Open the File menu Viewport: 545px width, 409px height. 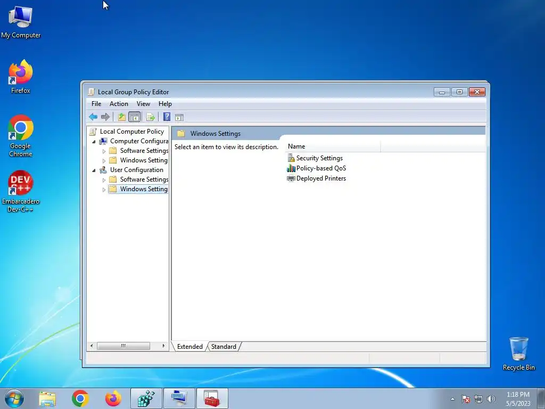coord(96,104)
